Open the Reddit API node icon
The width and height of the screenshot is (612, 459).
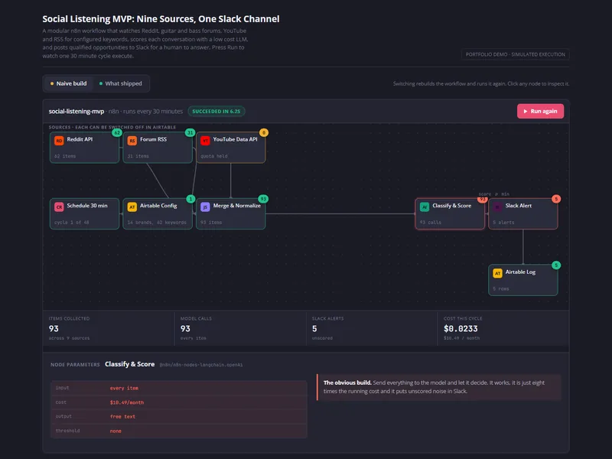pyautogui.click(x=59, y=141)
